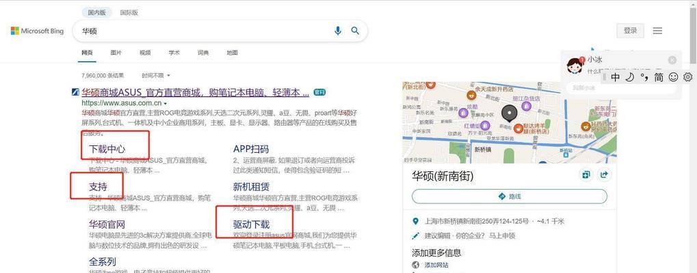Click the 小冰 avatar icon
This screenshot has width=697, height=273.
[575, 66]
